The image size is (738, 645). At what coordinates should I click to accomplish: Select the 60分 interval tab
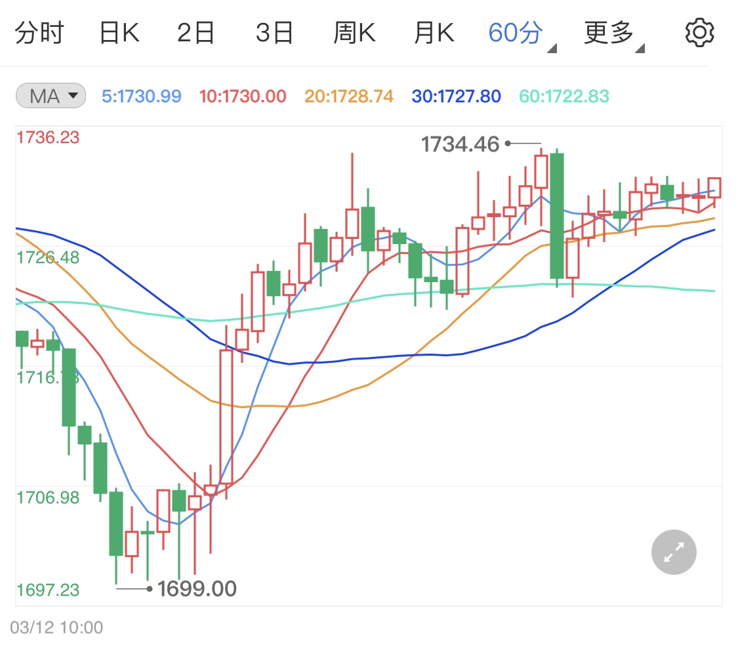tap(516, 33)
